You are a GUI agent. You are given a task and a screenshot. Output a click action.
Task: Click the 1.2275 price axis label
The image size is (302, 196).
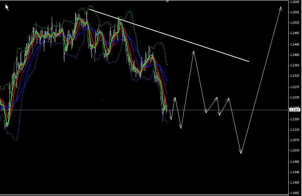[295, 87]
